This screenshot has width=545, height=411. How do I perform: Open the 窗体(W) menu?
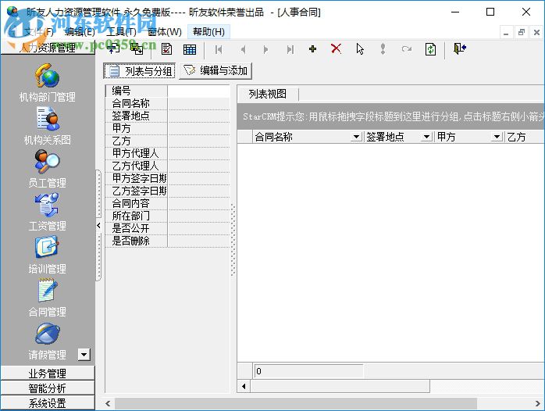coord(165,32)
